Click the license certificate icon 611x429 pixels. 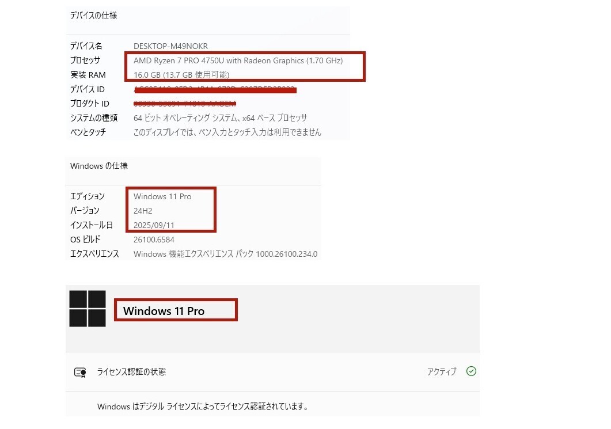80,372
